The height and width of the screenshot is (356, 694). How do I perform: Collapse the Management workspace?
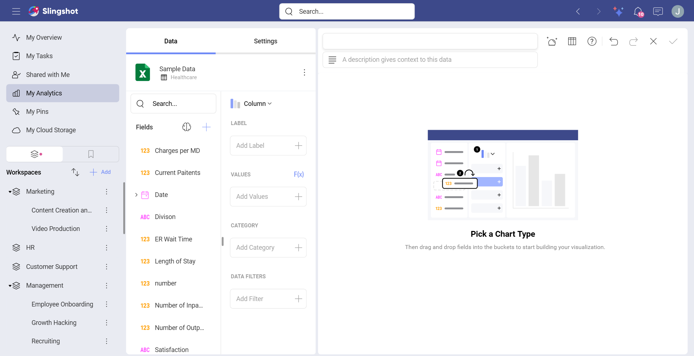pos(10,286)
